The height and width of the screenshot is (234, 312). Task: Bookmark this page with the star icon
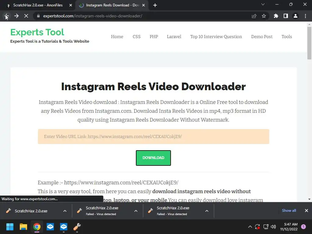(x=264, y=16)
